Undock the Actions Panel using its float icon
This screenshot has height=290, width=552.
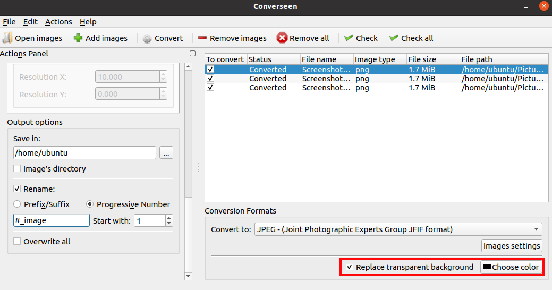[192, 54]
